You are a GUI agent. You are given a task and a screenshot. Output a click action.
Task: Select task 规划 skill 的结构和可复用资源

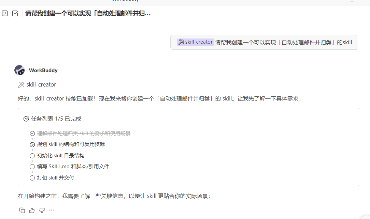tap(71, 144)
